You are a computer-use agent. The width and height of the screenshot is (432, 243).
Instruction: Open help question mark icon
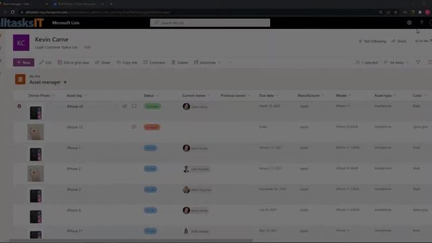pos(421,23)
